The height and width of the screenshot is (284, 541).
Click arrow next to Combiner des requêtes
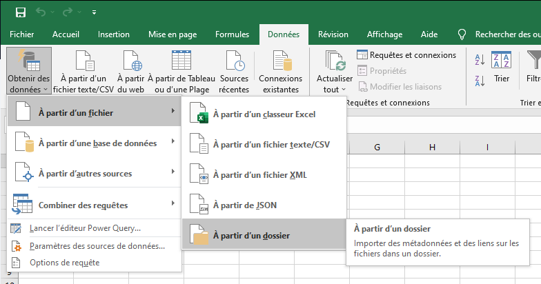(173, 203)
